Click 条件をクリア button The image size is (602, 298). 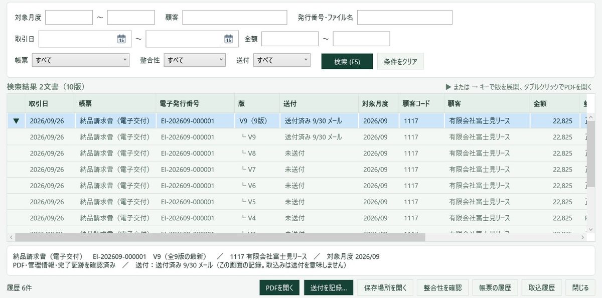point(400,61)
